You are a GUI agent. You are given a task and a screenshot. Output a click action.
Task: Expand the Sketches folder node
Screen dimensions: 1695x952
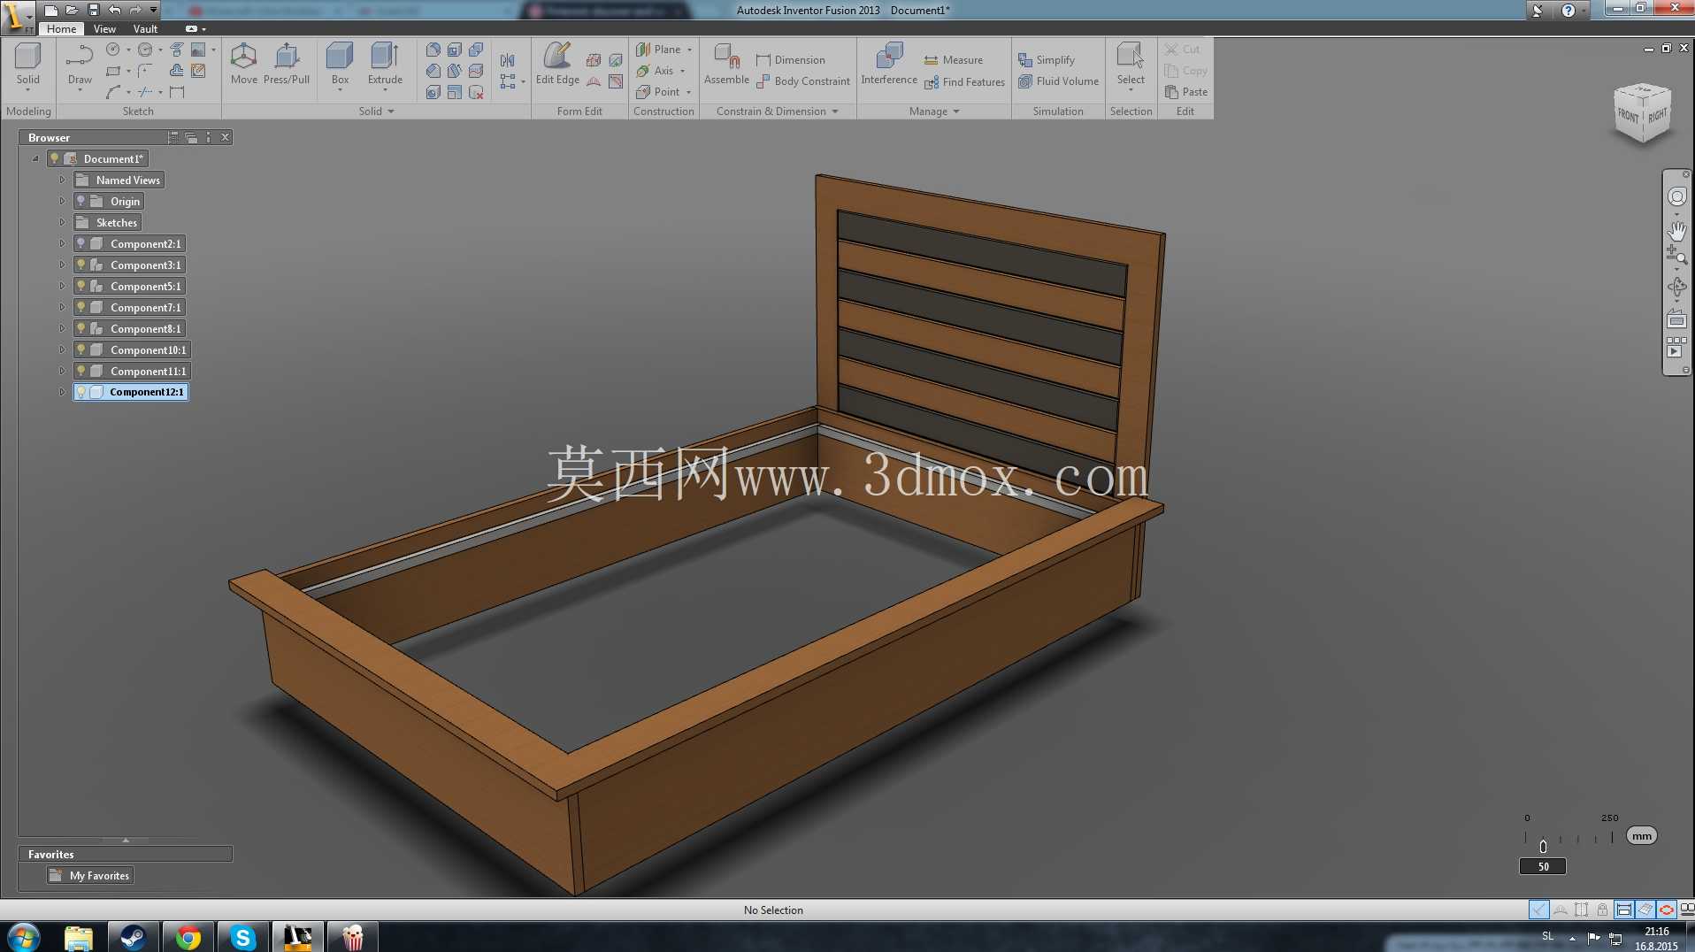(x=62, y=222)
